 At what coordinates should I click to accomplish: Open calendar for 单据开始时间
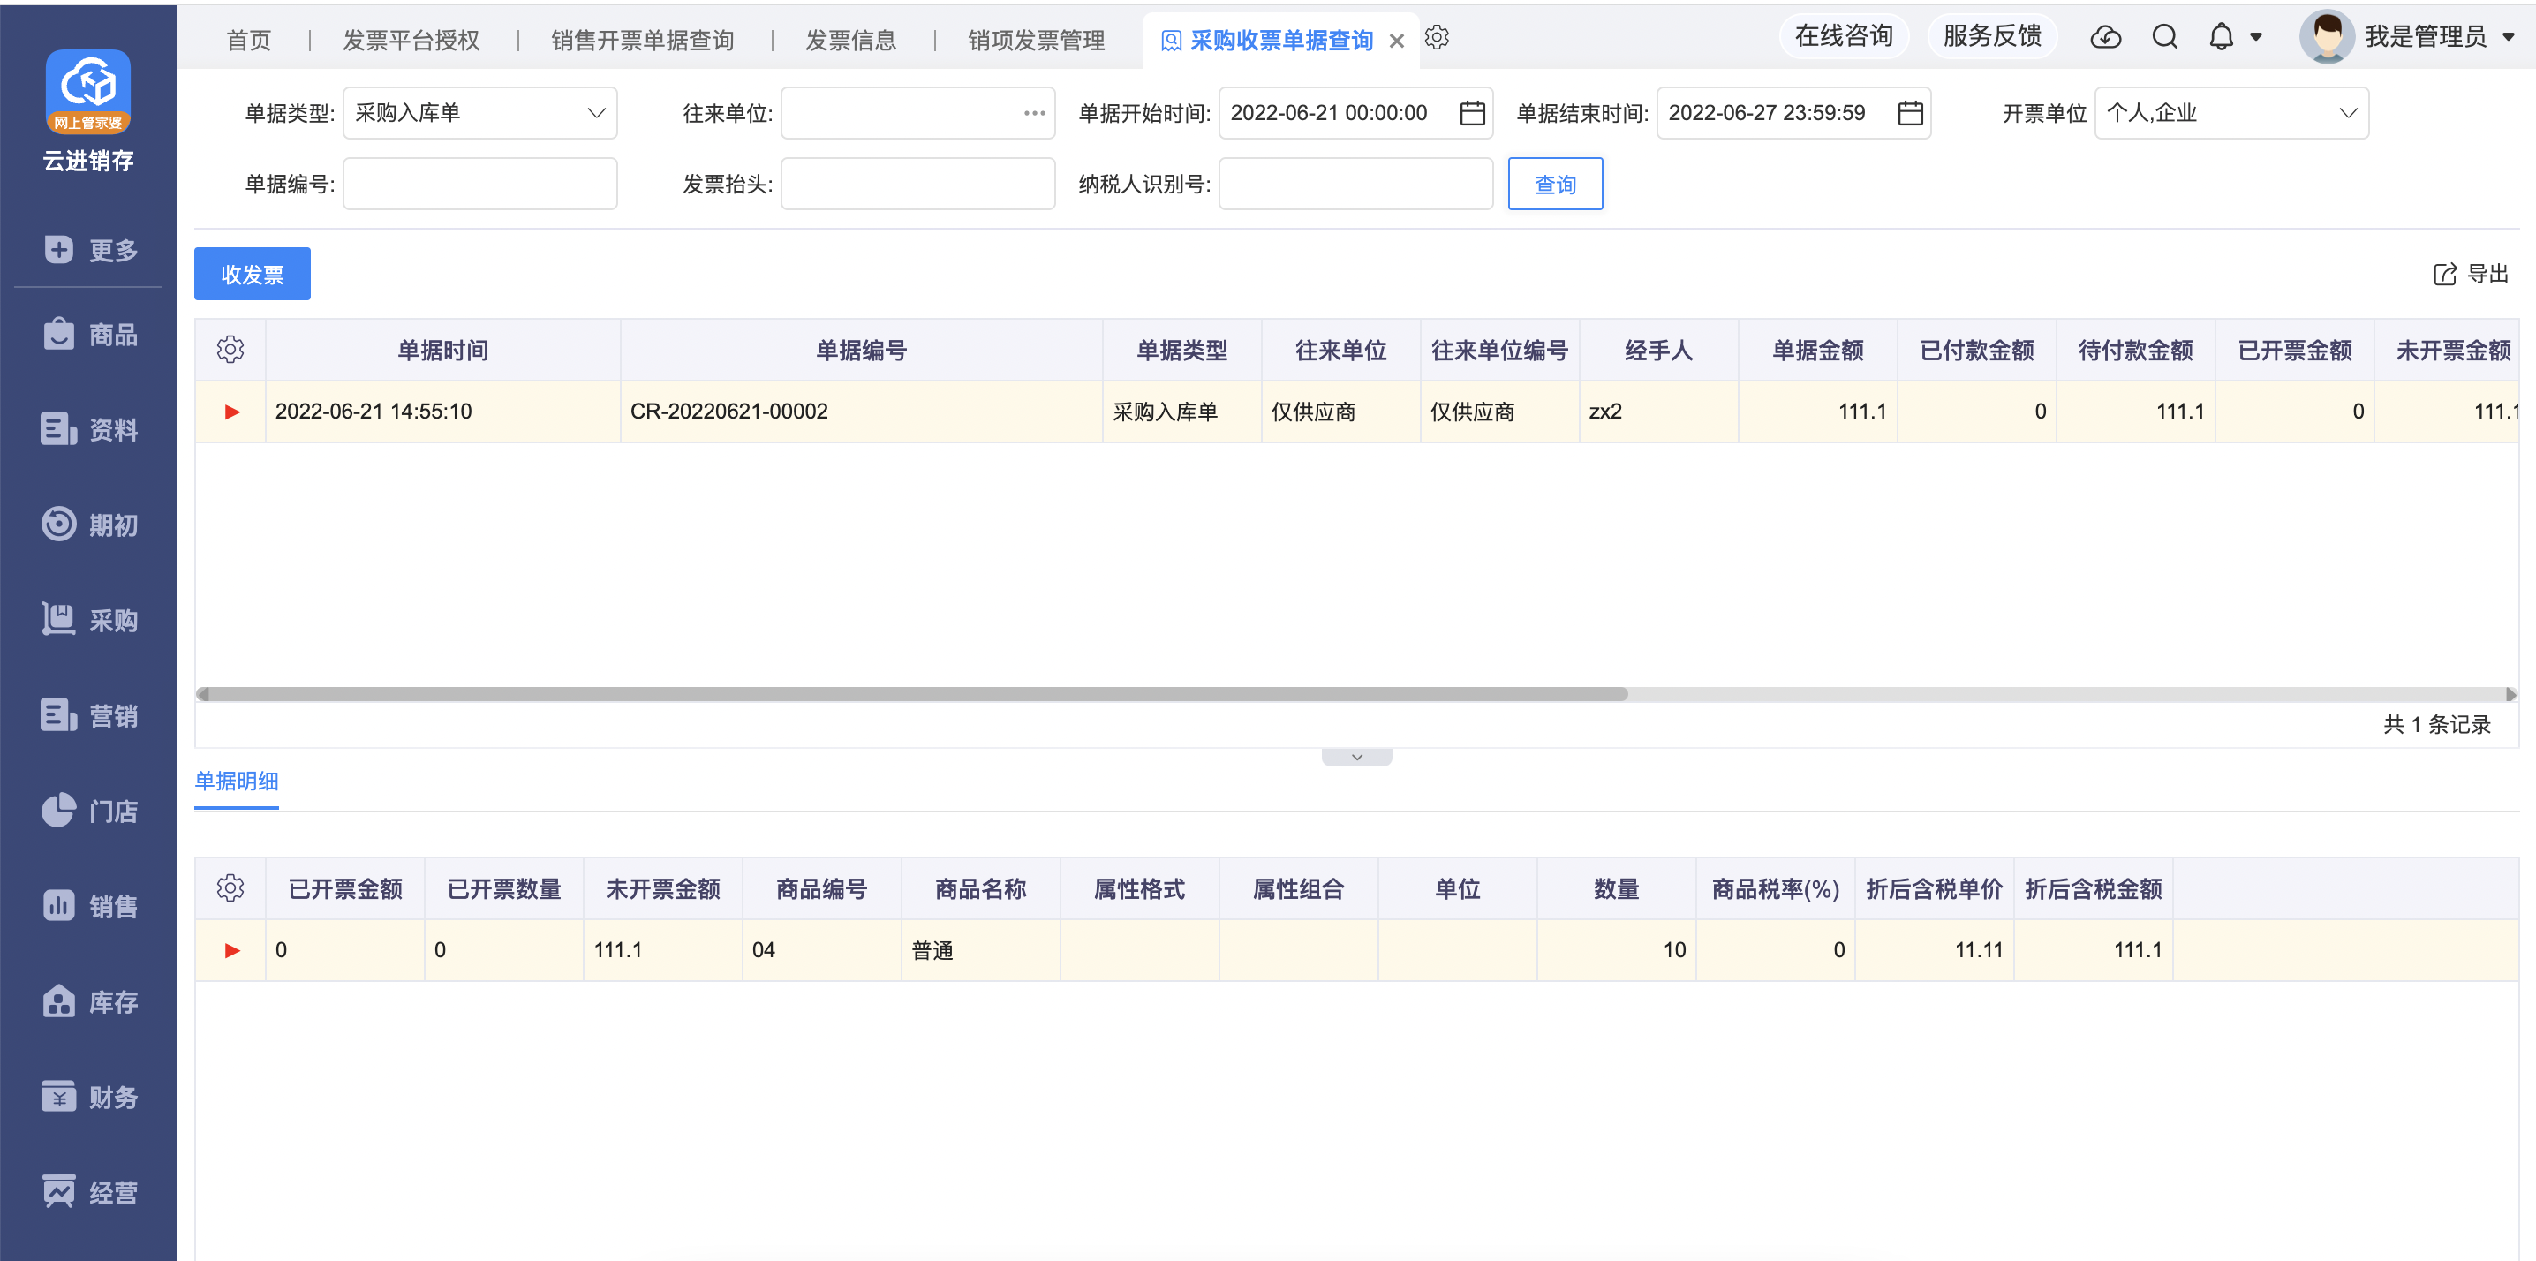1472,113
